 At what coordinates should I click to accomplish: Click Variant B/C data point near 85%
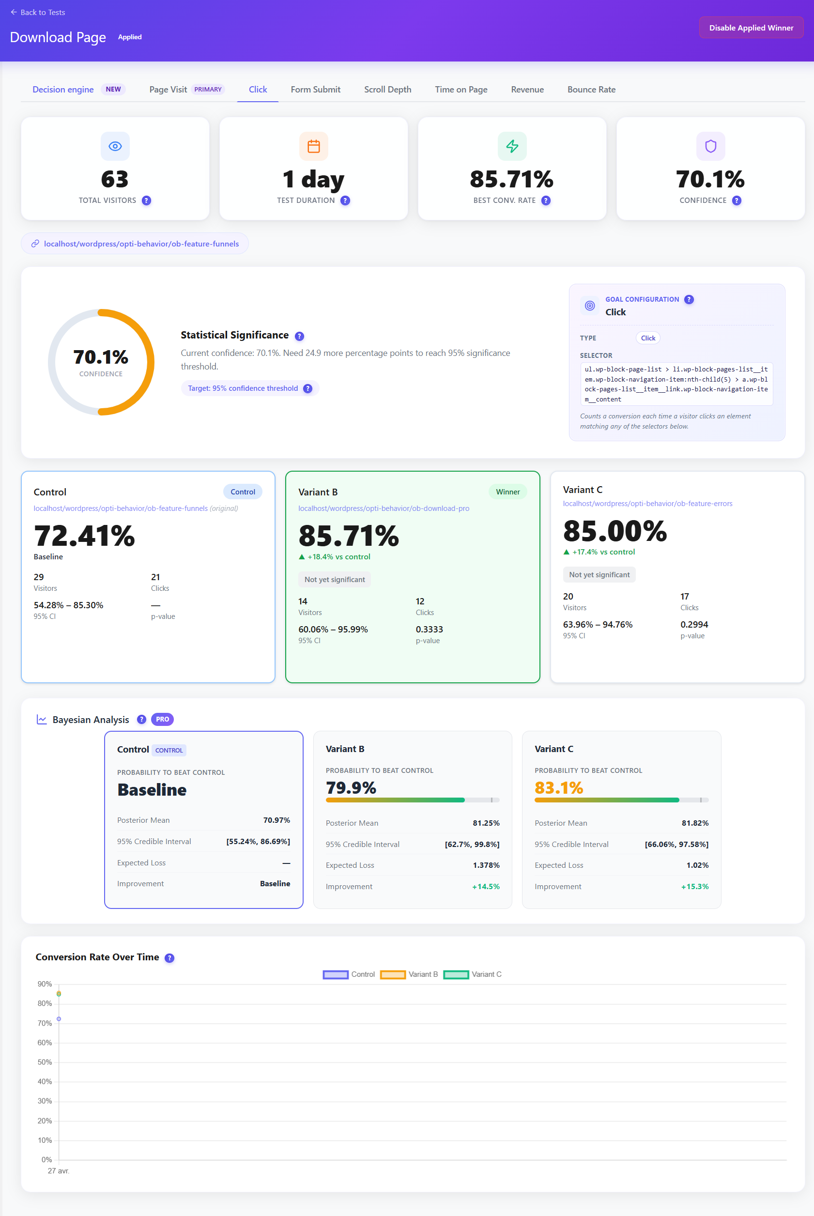pos(59,994)
